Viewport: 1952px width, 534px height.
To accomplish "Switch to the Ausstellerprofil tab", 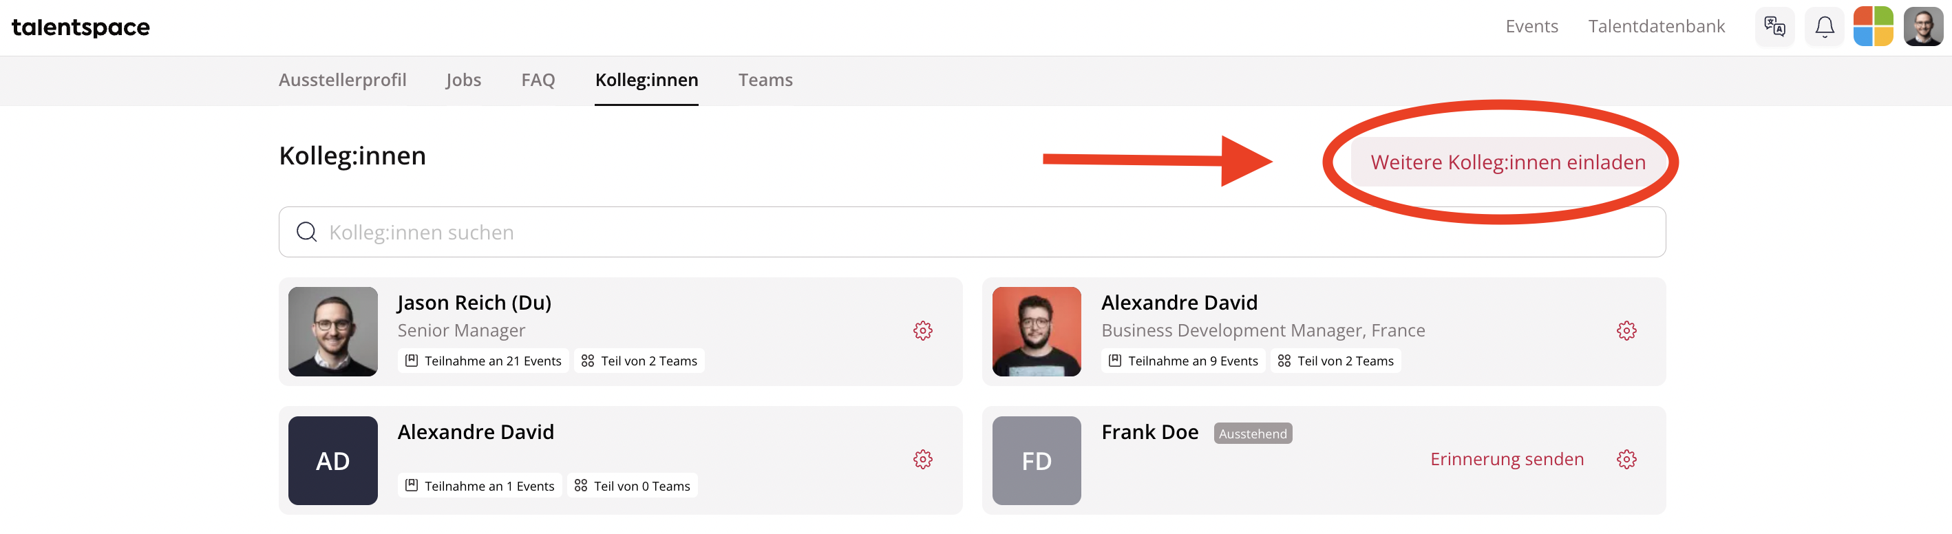I will click(343, 80).
